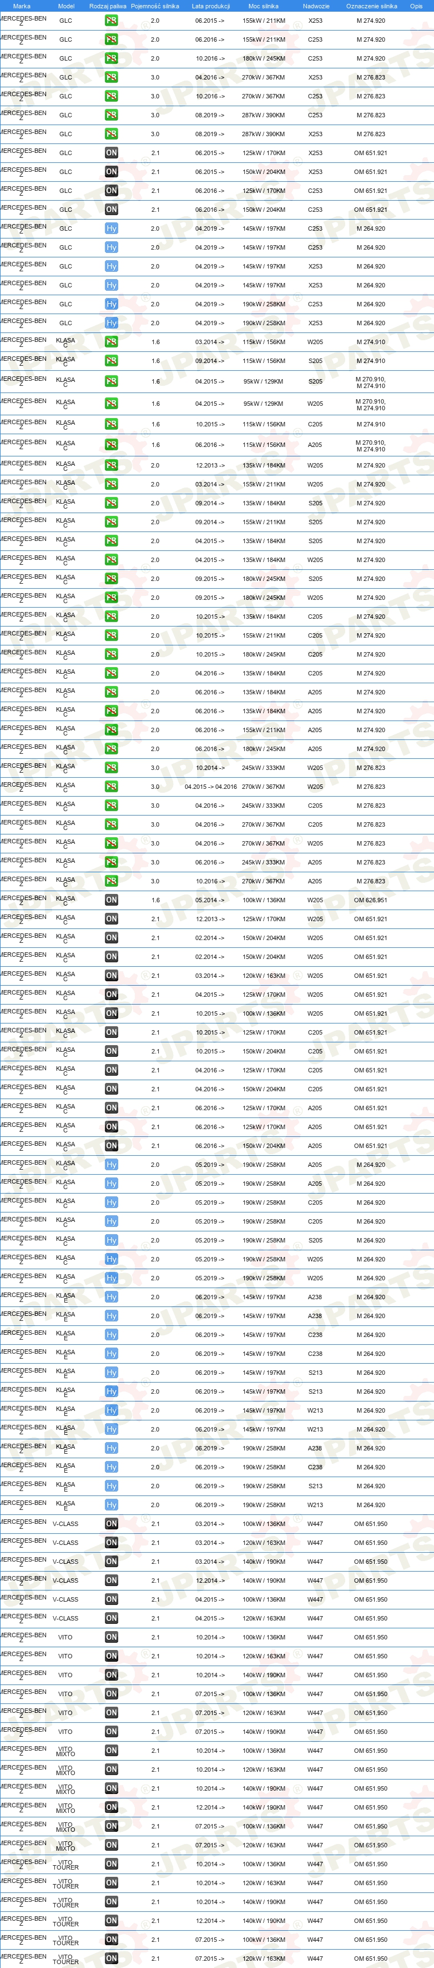Select 'W447' in VITO TOURER 10.2014 140kW row
434x1968 pixels.
pyautogui.click(x=315, y=1902)
